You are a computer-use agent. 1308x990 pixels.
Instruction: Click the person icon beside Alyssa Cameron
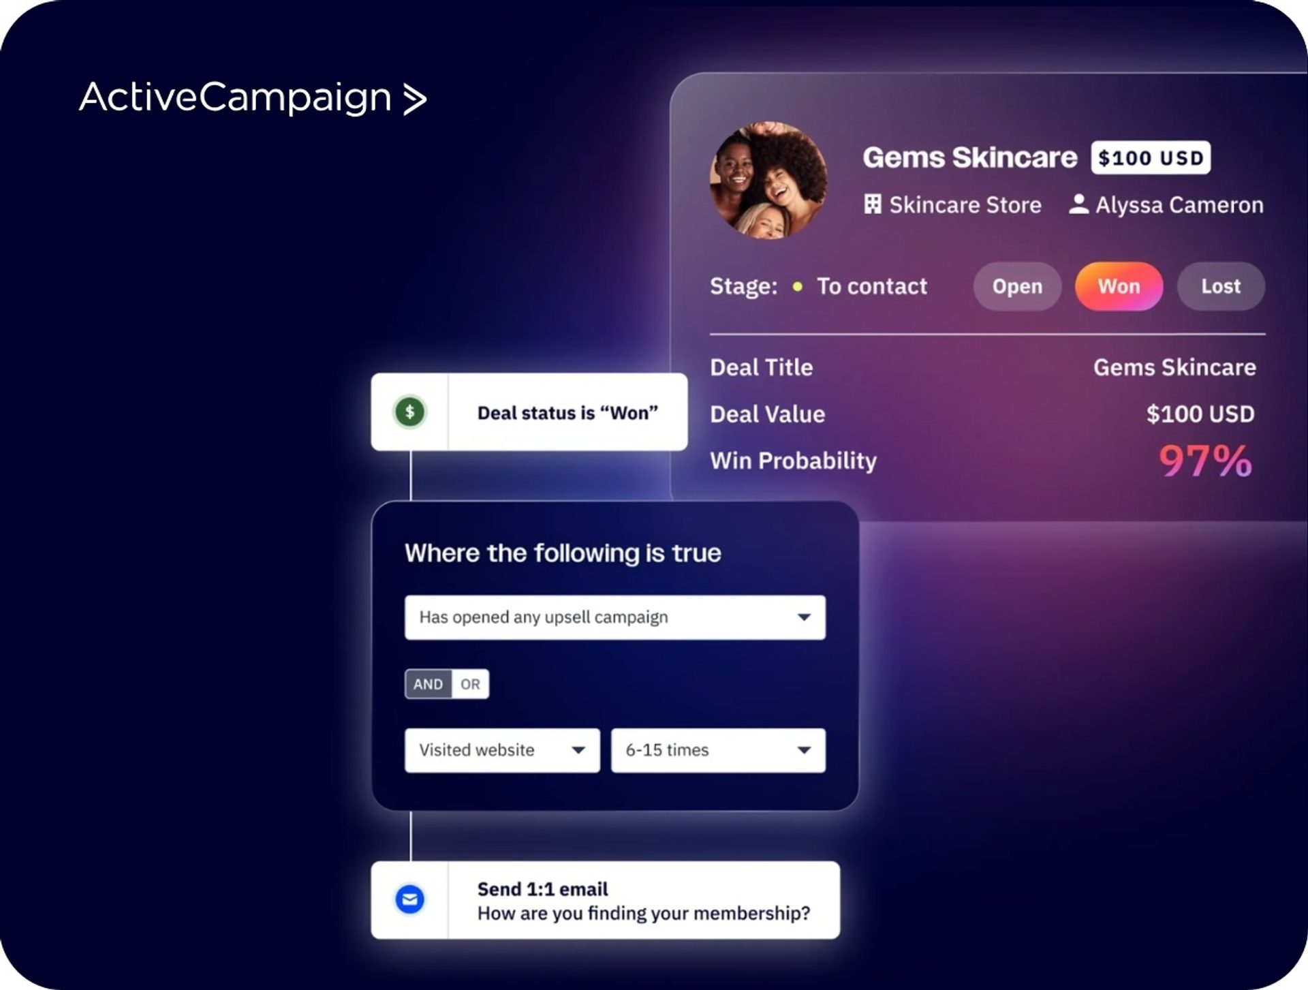1078,204
